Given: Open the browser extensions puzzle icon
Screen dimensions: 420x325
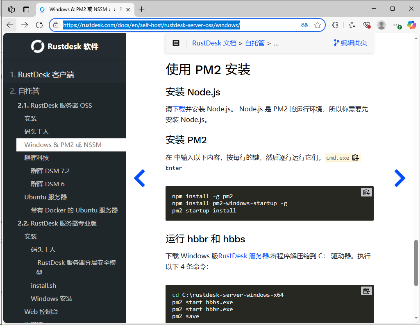Looking at the screenshot, I should coord(335,25).
